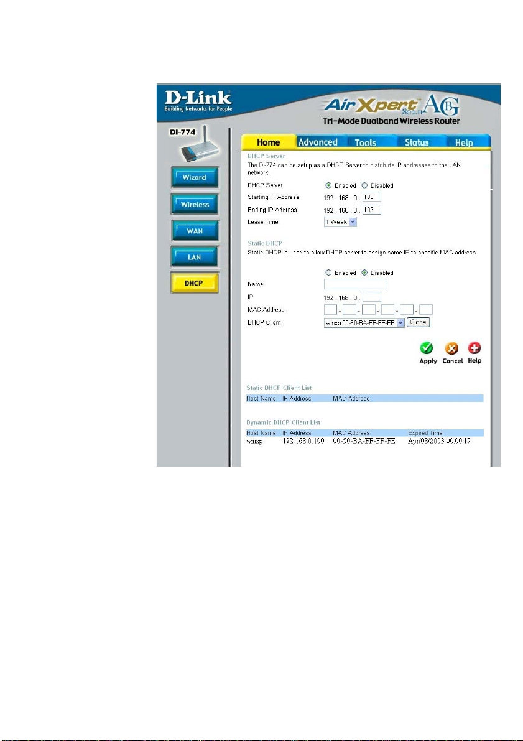Click the 'Static DHCP Client List' heading

[x=279, y=388]
